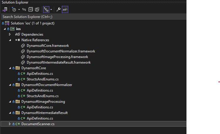The width and height of the screenshot is (220, 134).
Task: Click the Collapse All toolbar icon
Action: click(31, 9)
